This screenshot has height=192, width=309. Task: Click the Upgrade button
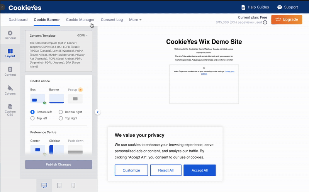[287, 20]
